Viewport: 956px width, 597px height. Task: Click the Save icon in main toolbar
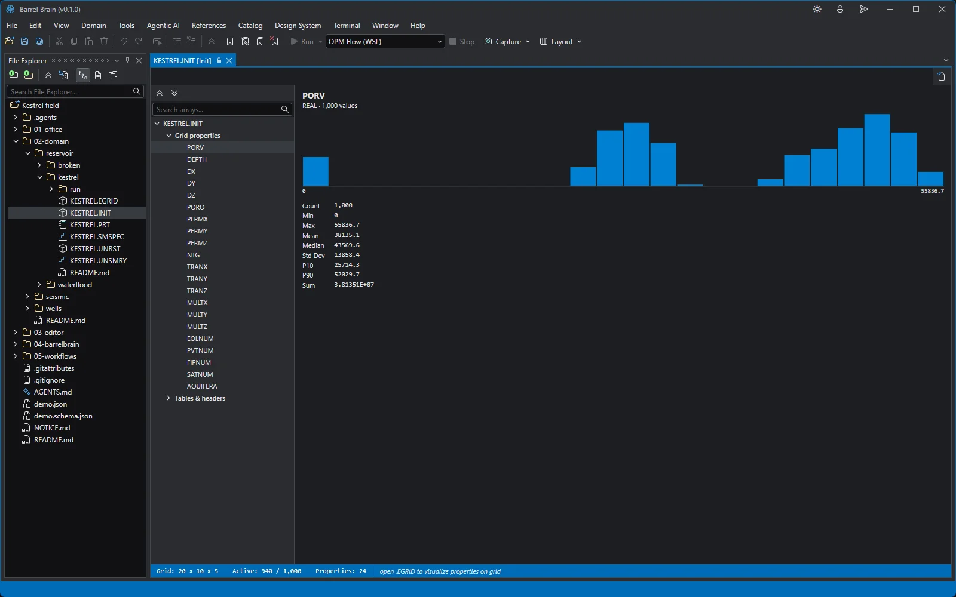pyautogui.click(x=24, y=41)
